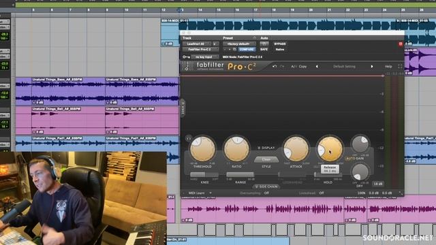436x245 pixels.
Task: Open the plugin automation enable button
Action: pos(264,44)
